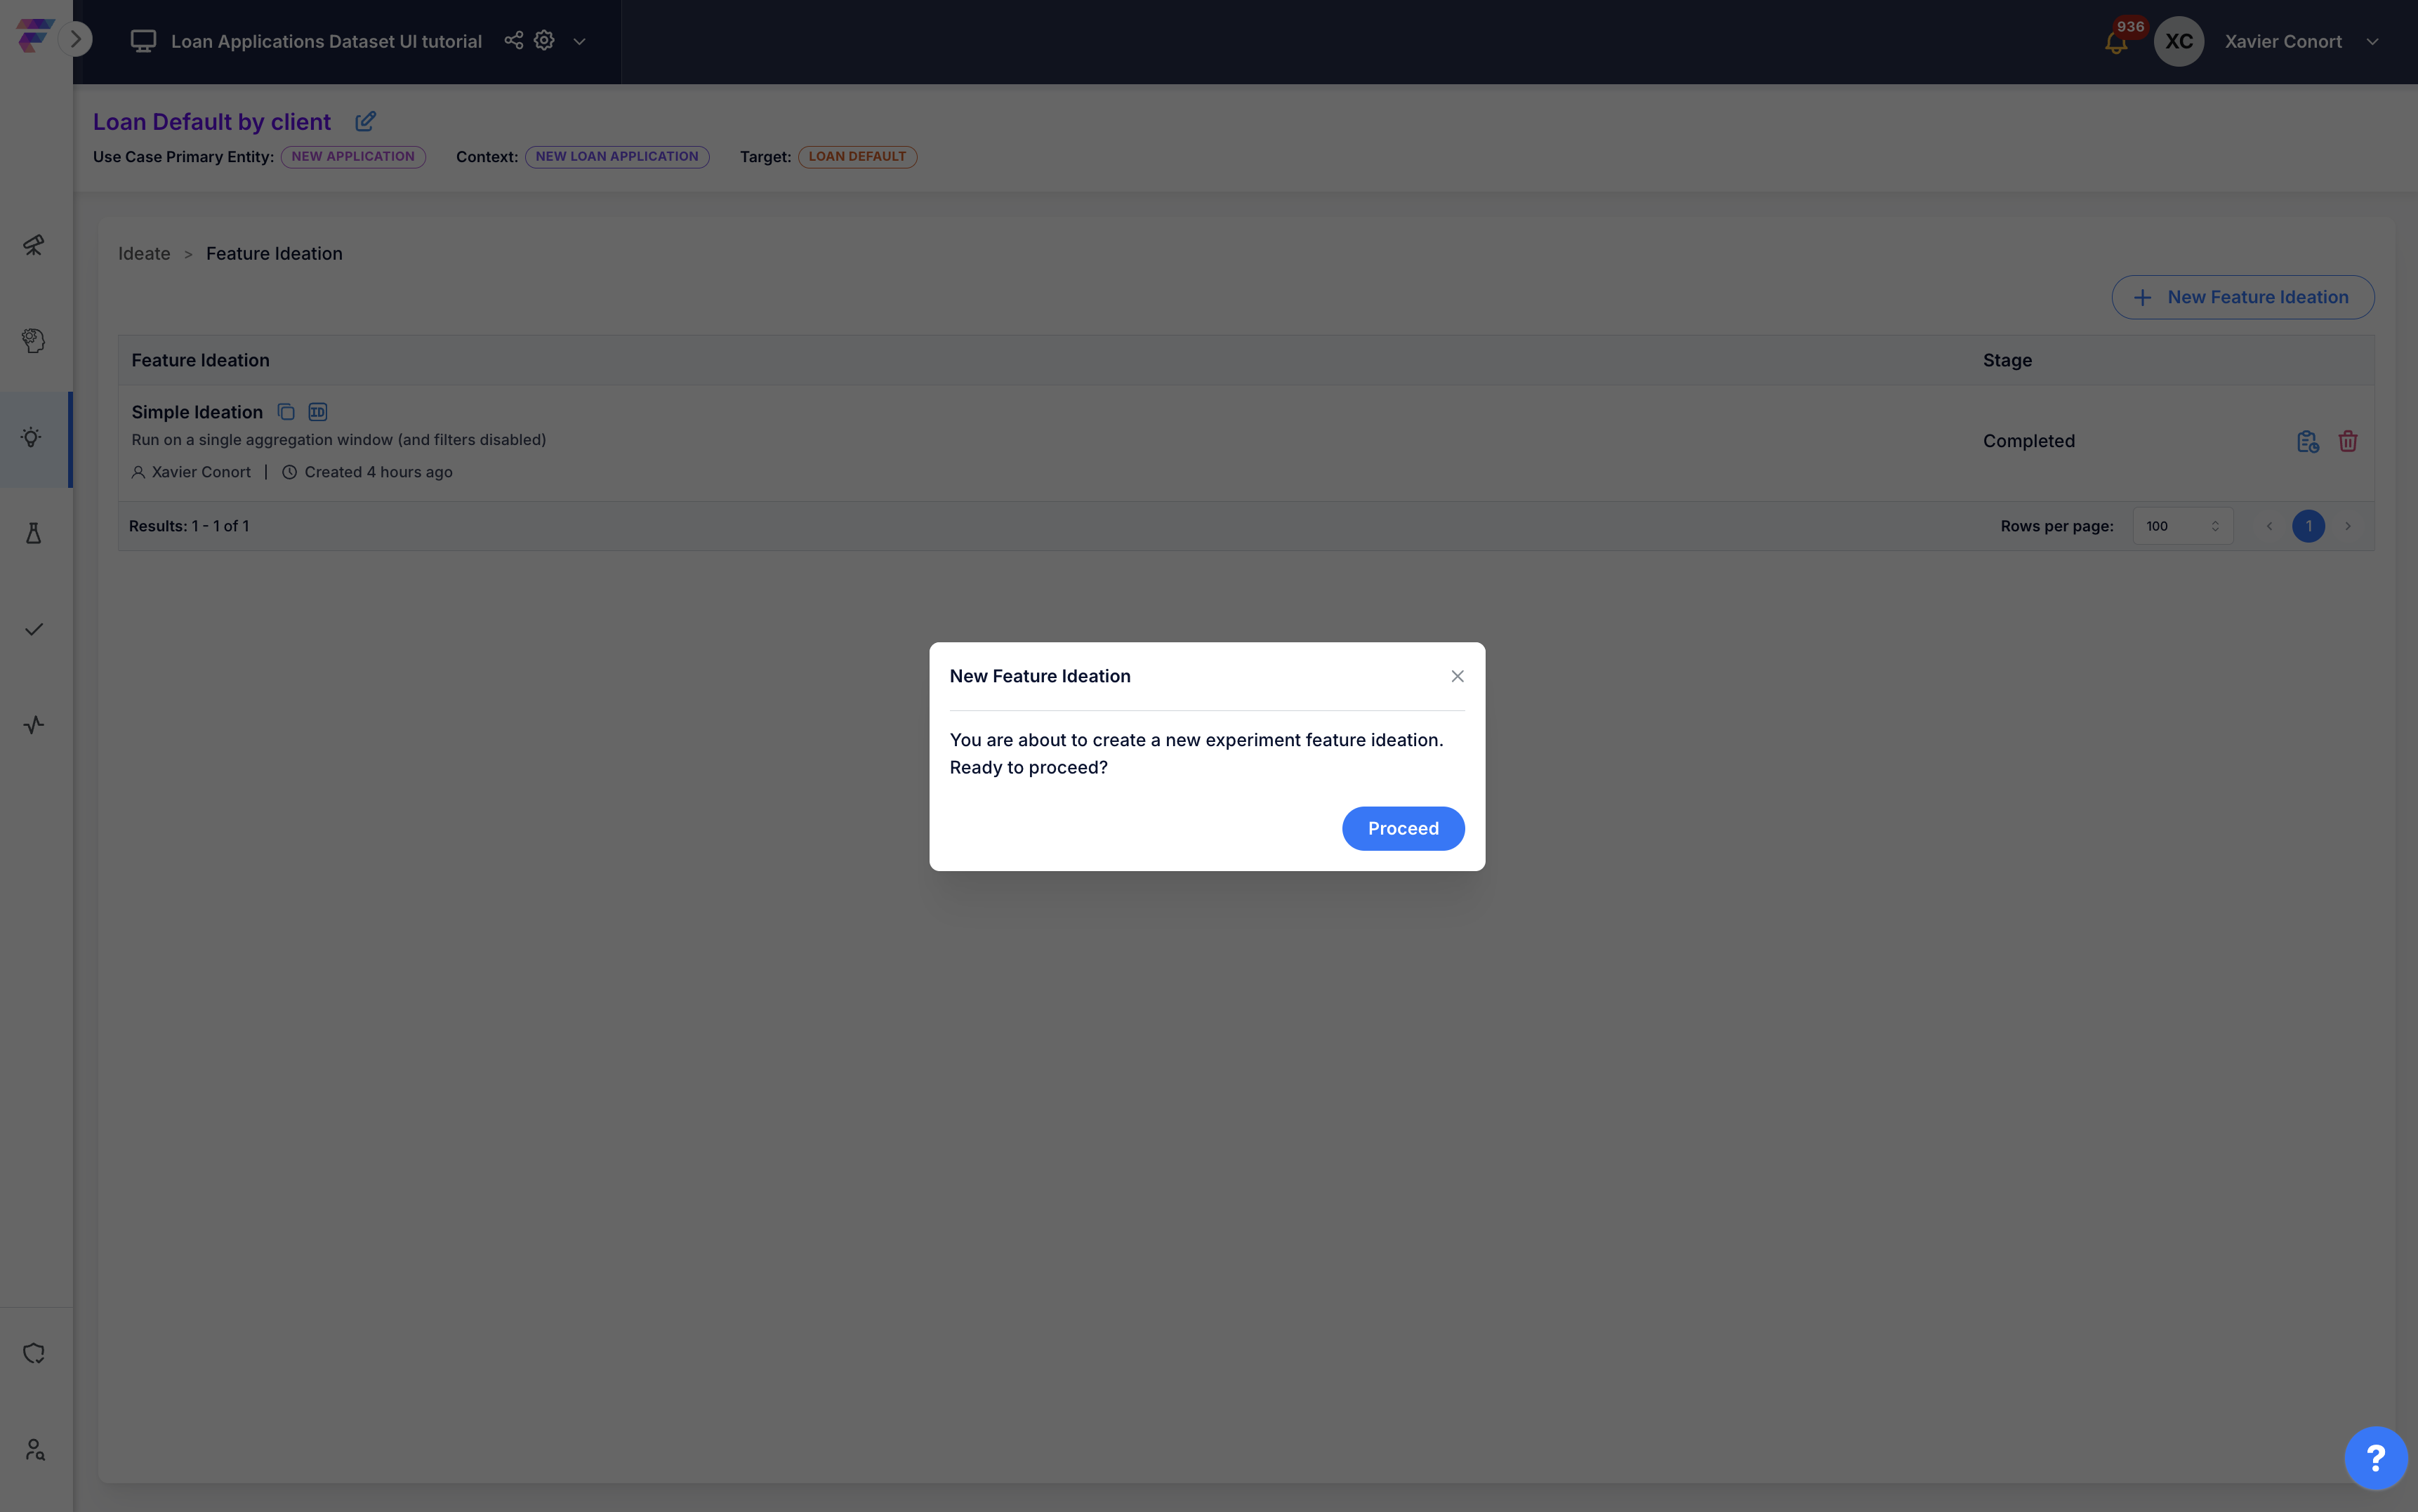The width and height of the screenshot is (2418, 1512).
Task: Copy the Simple Ideation name icon
Action: click(x=286, y=412)
